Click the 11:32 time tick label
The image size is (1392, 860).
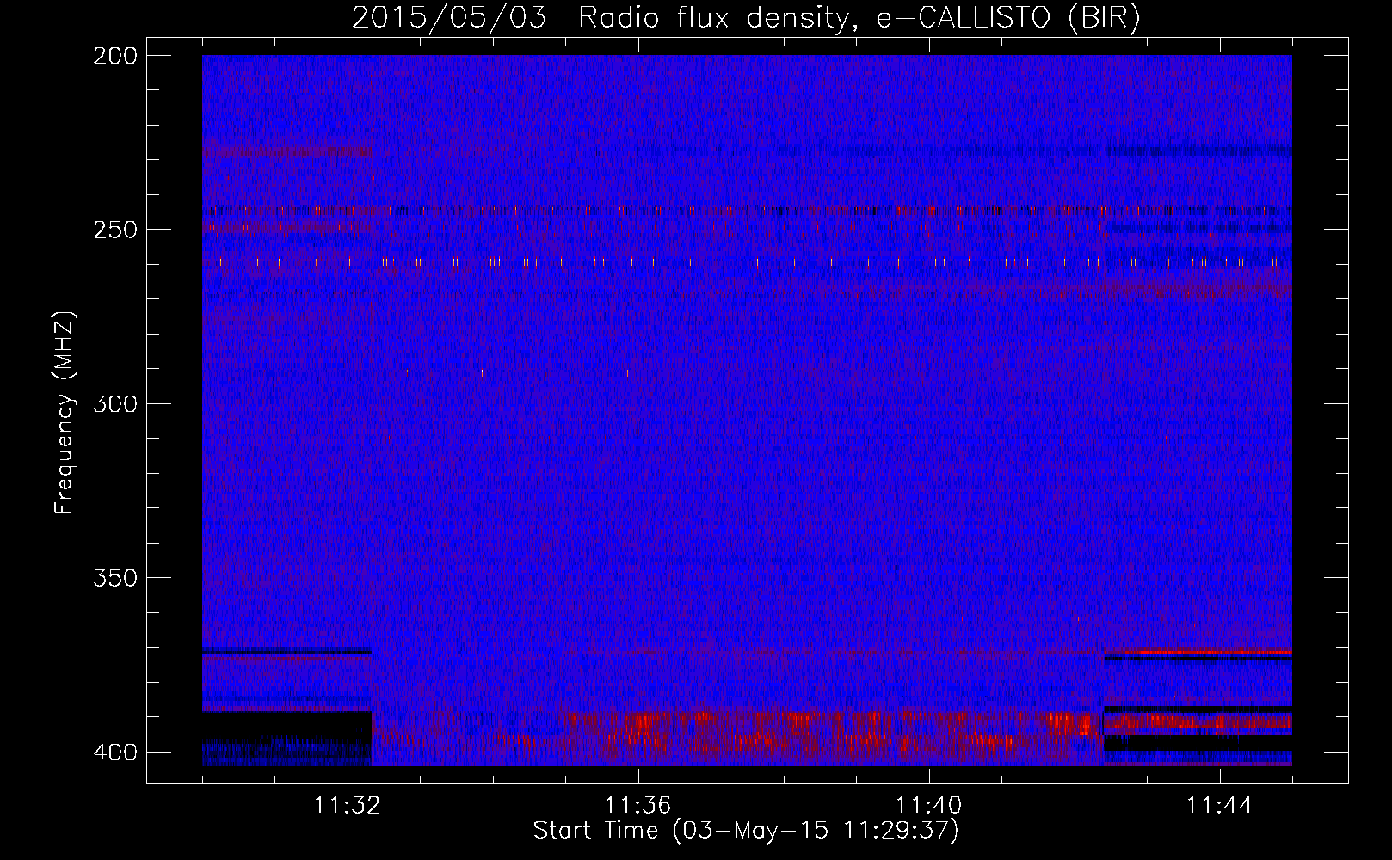tap(347, 805)
